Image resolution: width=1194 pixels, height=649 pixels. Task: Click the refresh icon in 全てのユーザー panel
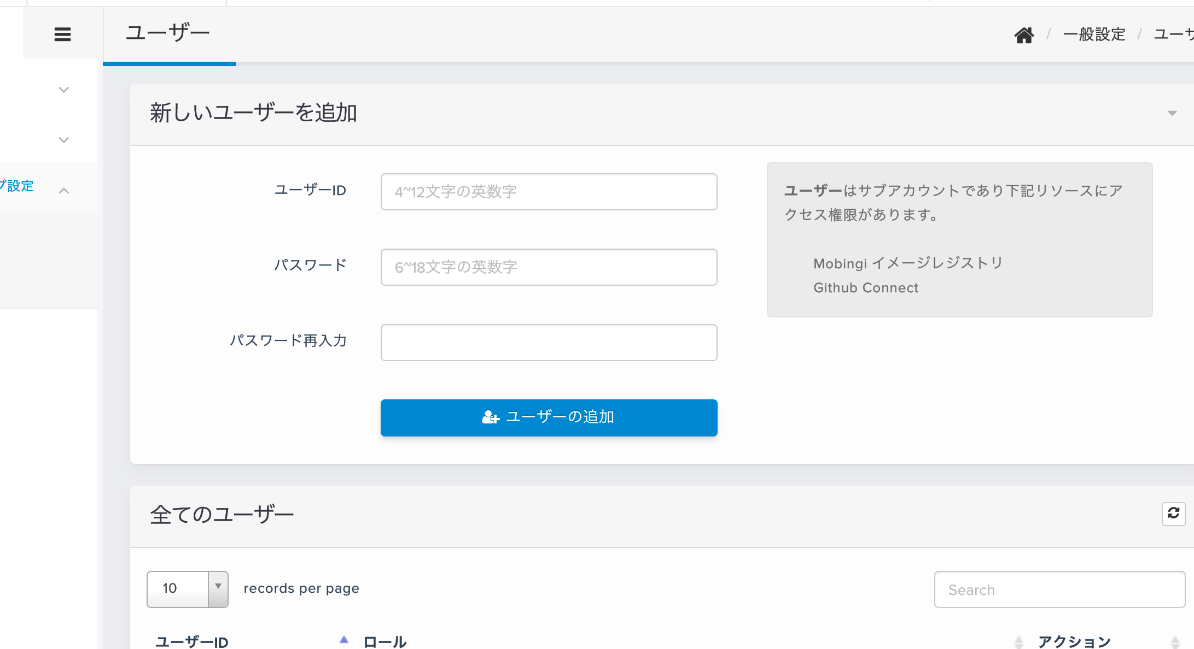coord(1173,514)
